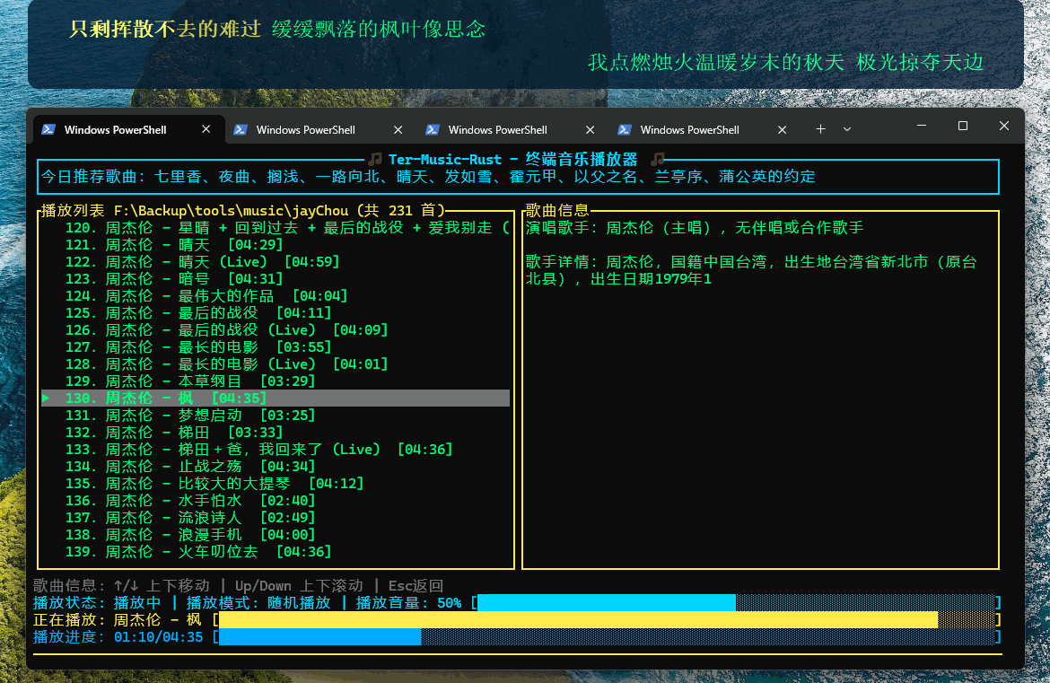Open a new terminal tab with plus button
The image size is (1050, 683).
click(820, 129)
